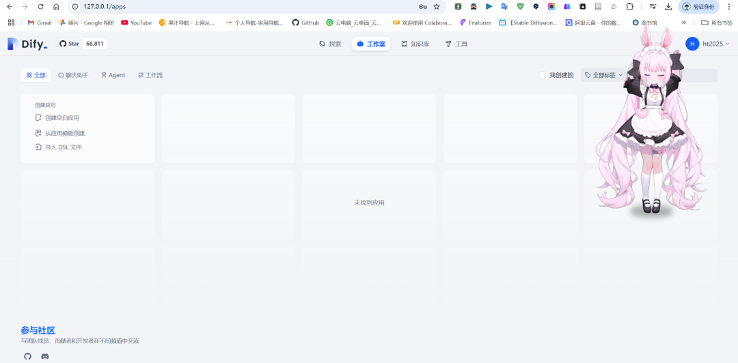Click the translate extension icon
Image resolution: width=738 pixels, height=363 pixels.
[x=504, y=7]
